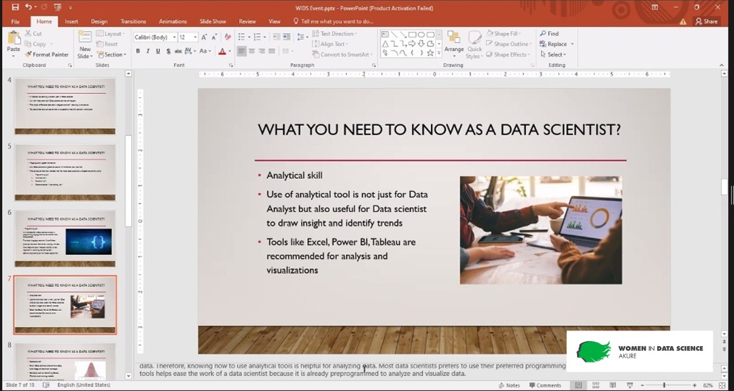The height and width of the screenshot is (391, 734).
Task: Click the red font color swatch
Action: 222,51
